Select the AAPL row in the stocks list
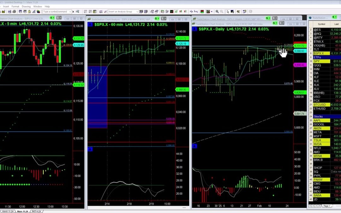Viewport: 341px width, 213px height. [x=321, y=121]
